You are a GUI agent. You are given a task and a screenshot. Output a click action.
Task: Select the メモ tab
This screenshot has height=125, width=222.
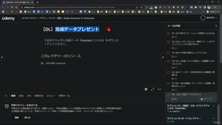[x=29, y=96]
